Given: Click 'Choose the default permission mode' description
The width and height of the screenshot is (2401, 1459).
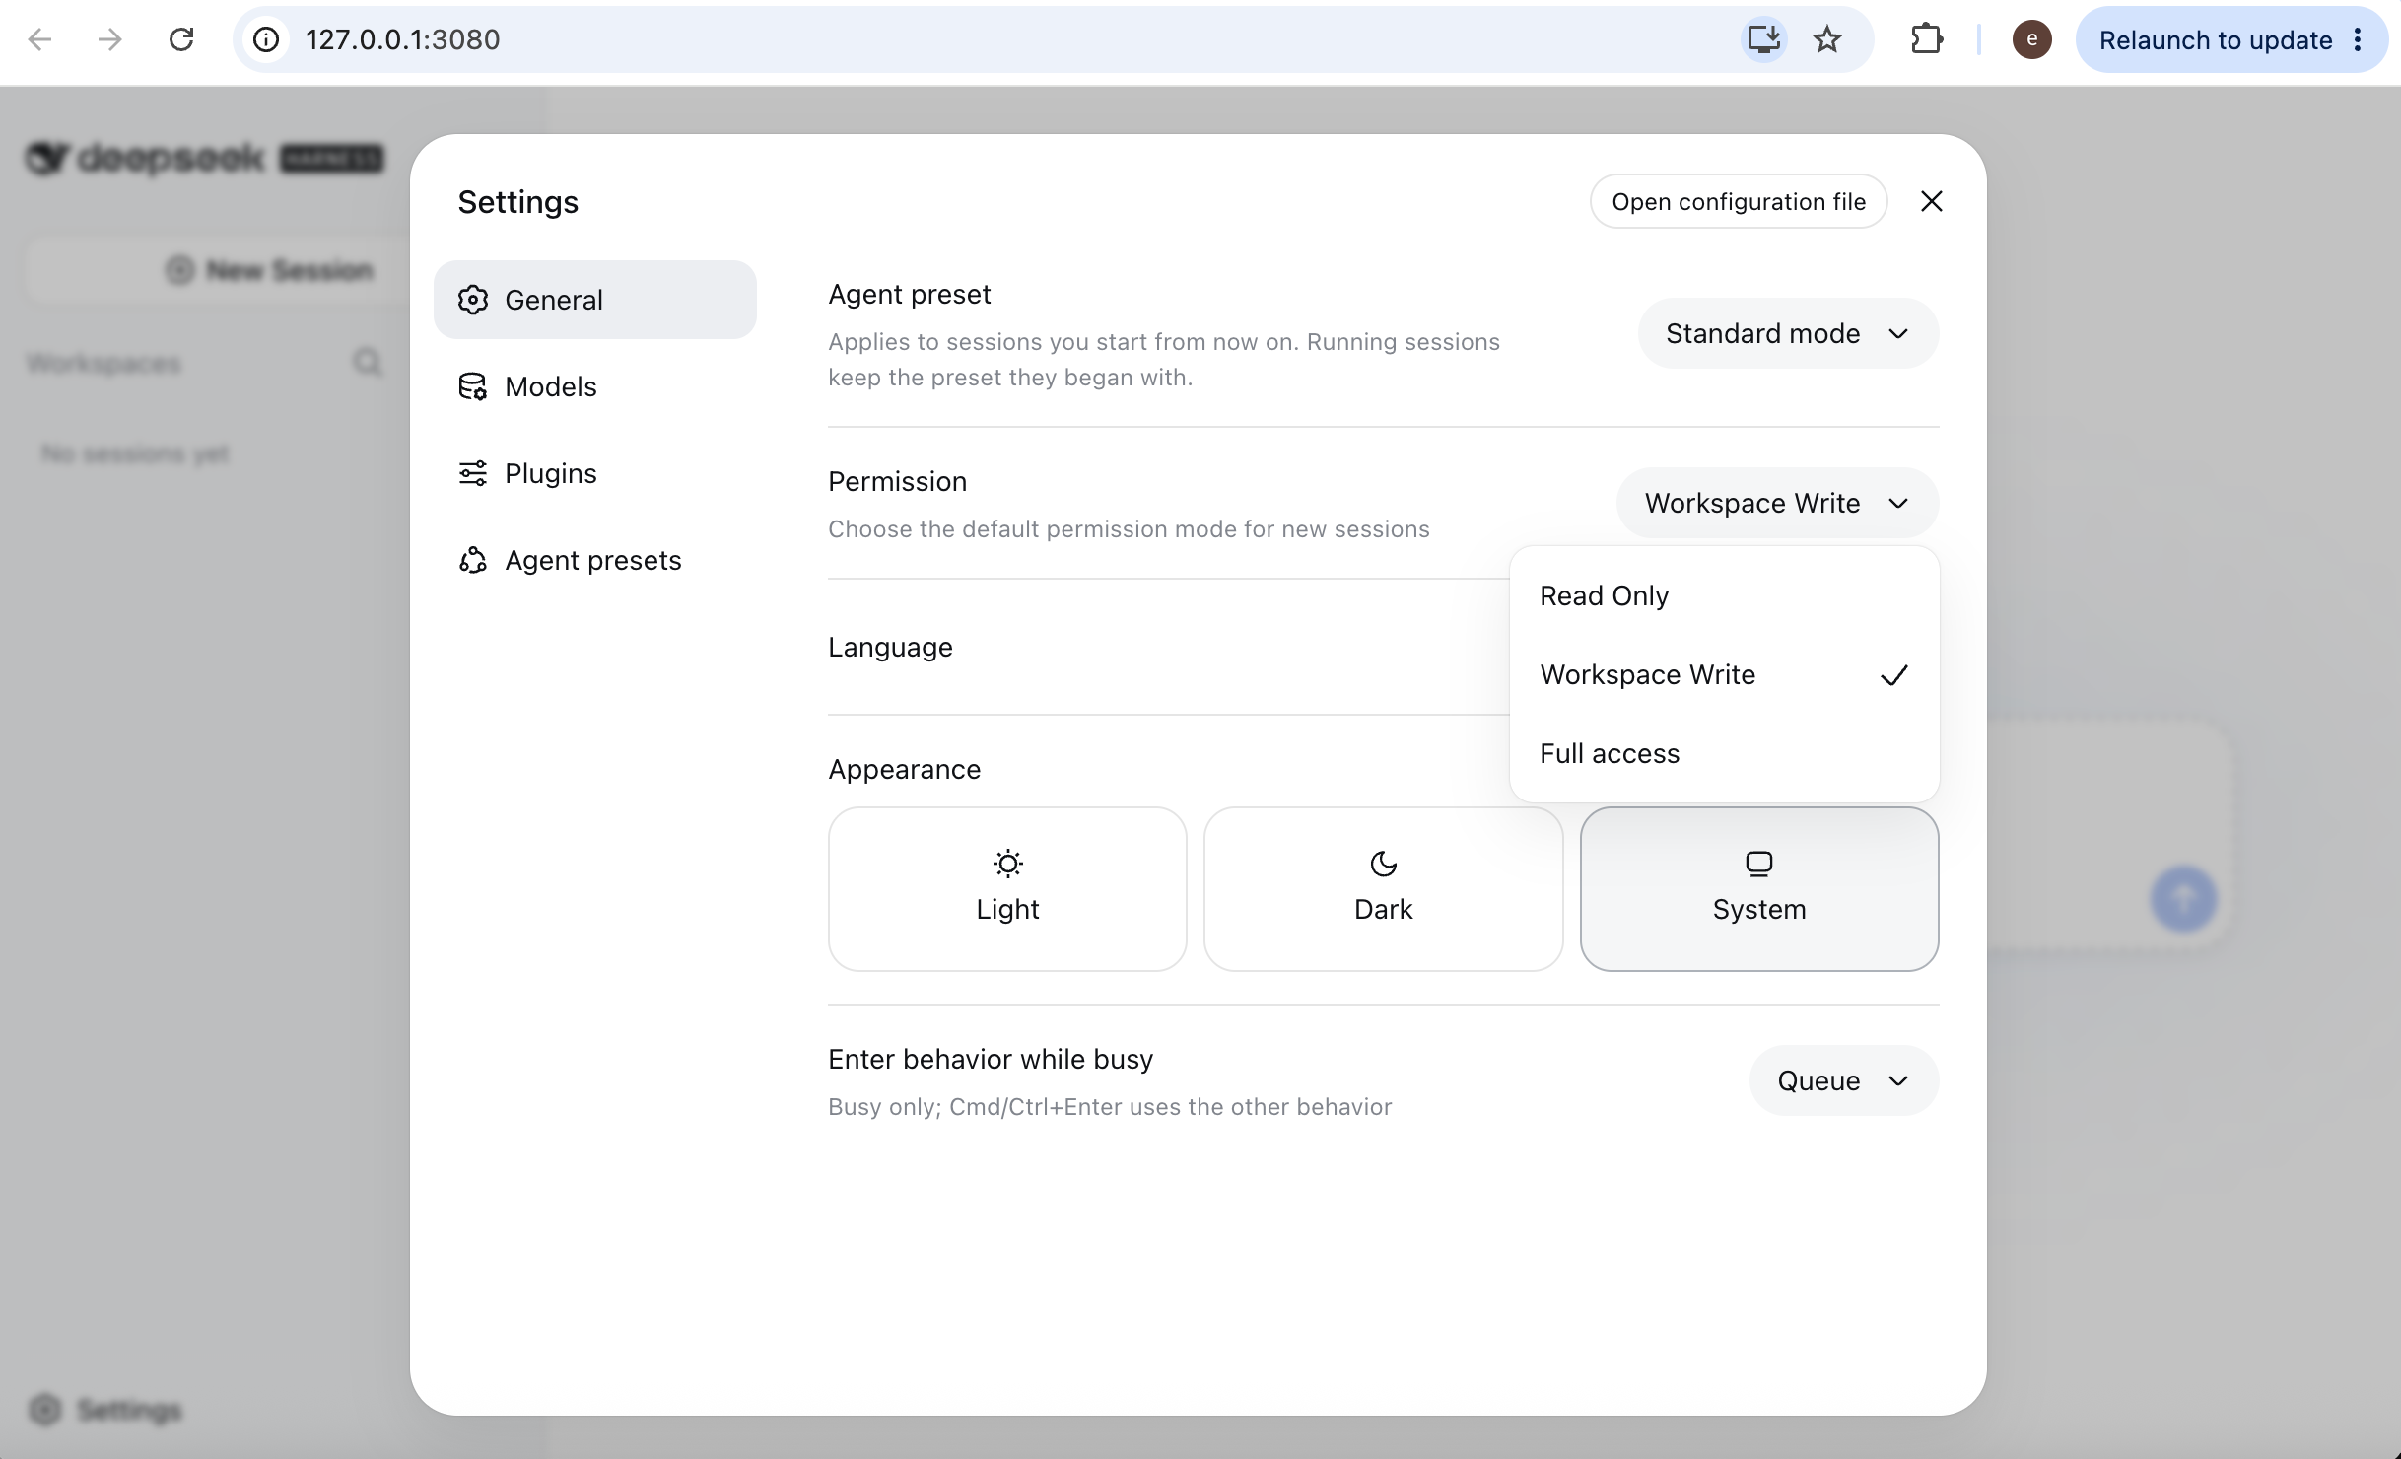Looking at the screenshot, I should 1129,528.
